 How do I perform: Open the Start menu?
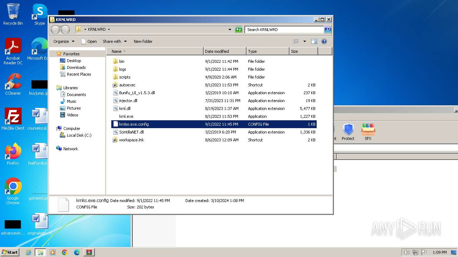pyautogui.click(x=10, y=252)
